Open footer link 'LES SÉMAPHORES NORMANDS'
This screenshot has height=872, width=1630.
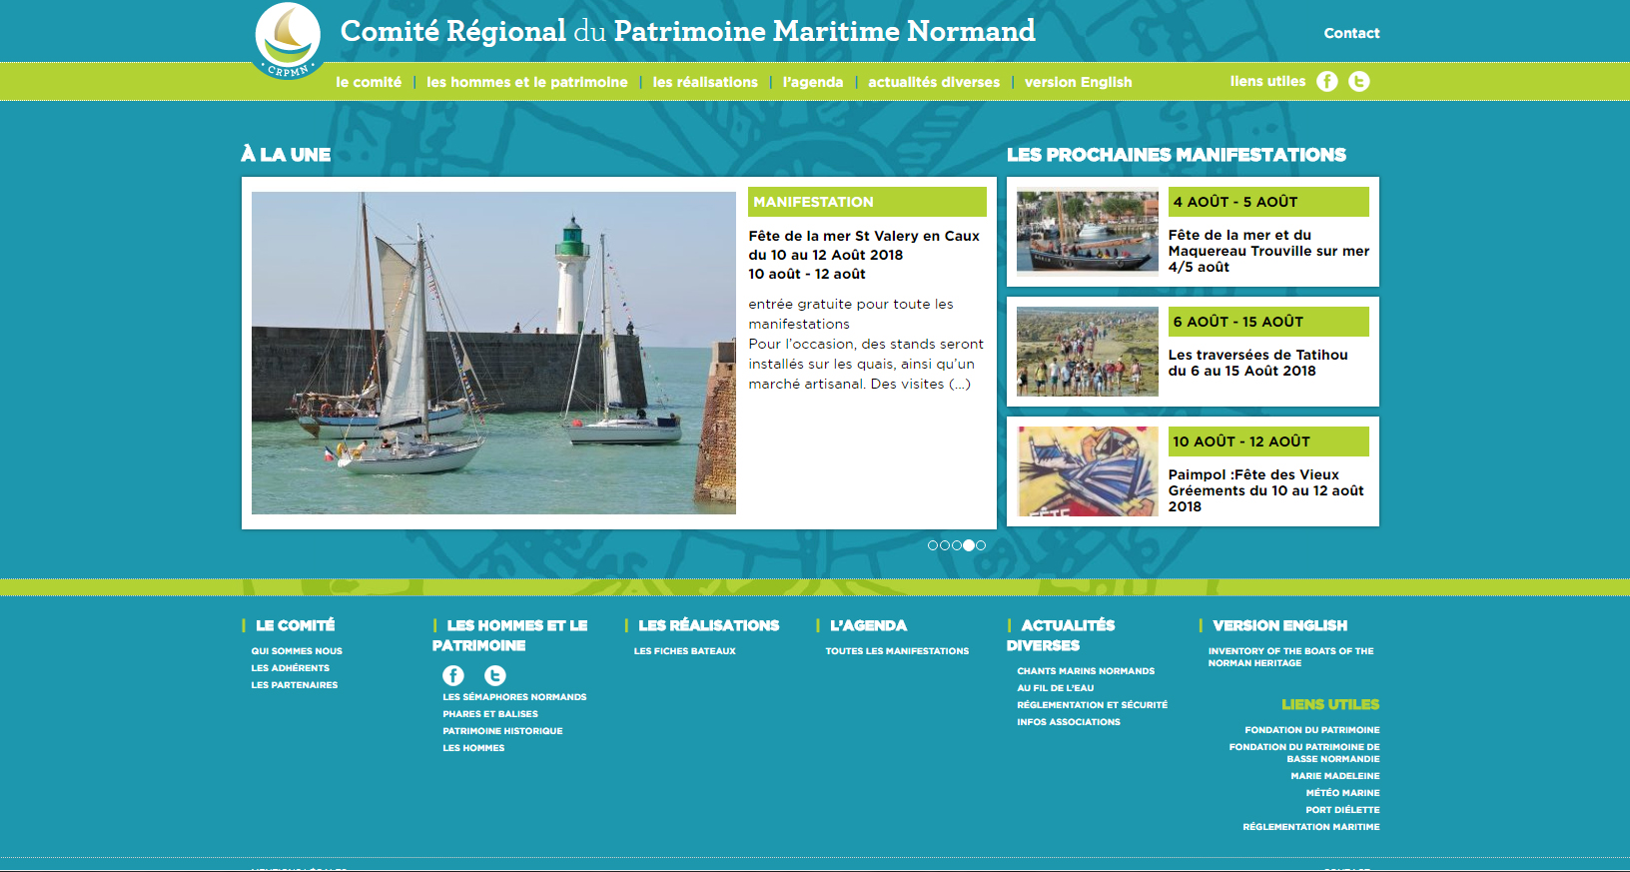coord(514,697)
